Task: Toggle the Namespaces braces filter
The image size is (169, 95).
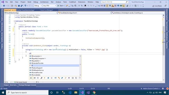Action: click(x=73, y=78)
